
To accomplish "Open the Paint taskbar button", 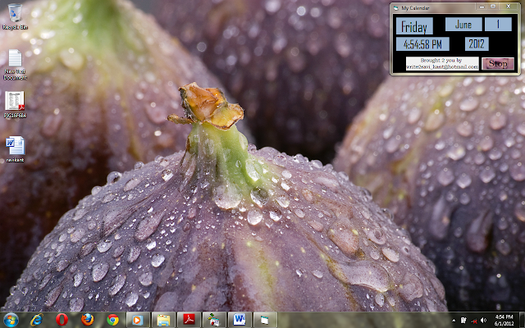I will [x=214, y=320].
